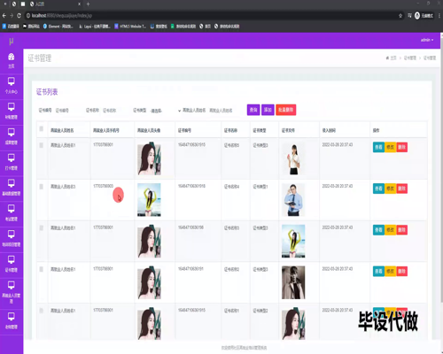
Task: Open avatar image in 证书名称4 row
Action: tap(149, 200)
